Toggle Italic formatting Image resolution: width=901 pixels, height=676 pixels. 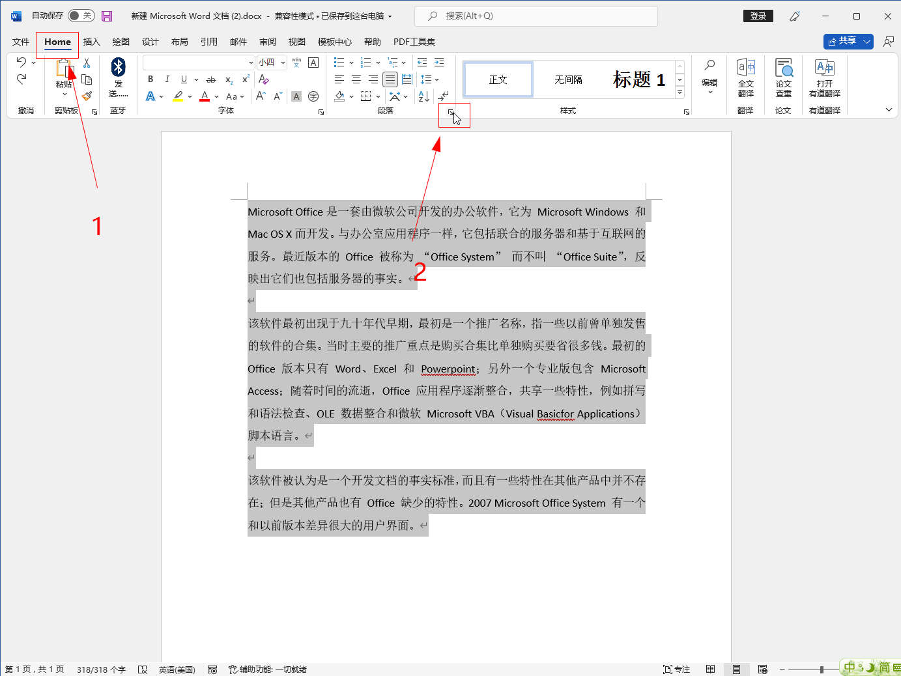(167, 79)
